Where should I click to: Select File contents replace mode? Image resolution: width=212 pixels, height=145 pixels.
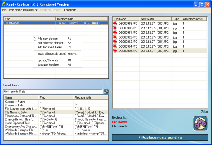point(120,126)
